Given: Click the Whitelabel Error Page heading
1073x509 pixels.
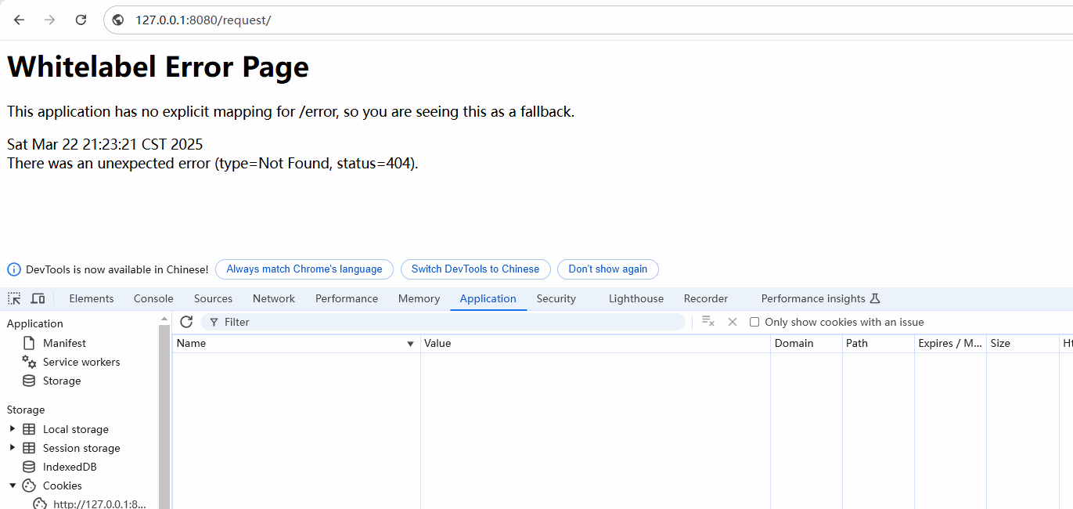Looking at the screenshot, I should [x=158, y=67].
